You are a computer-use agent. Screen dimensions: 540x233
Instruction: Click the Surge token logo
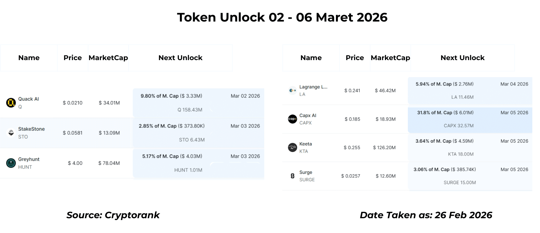(292, 176)
